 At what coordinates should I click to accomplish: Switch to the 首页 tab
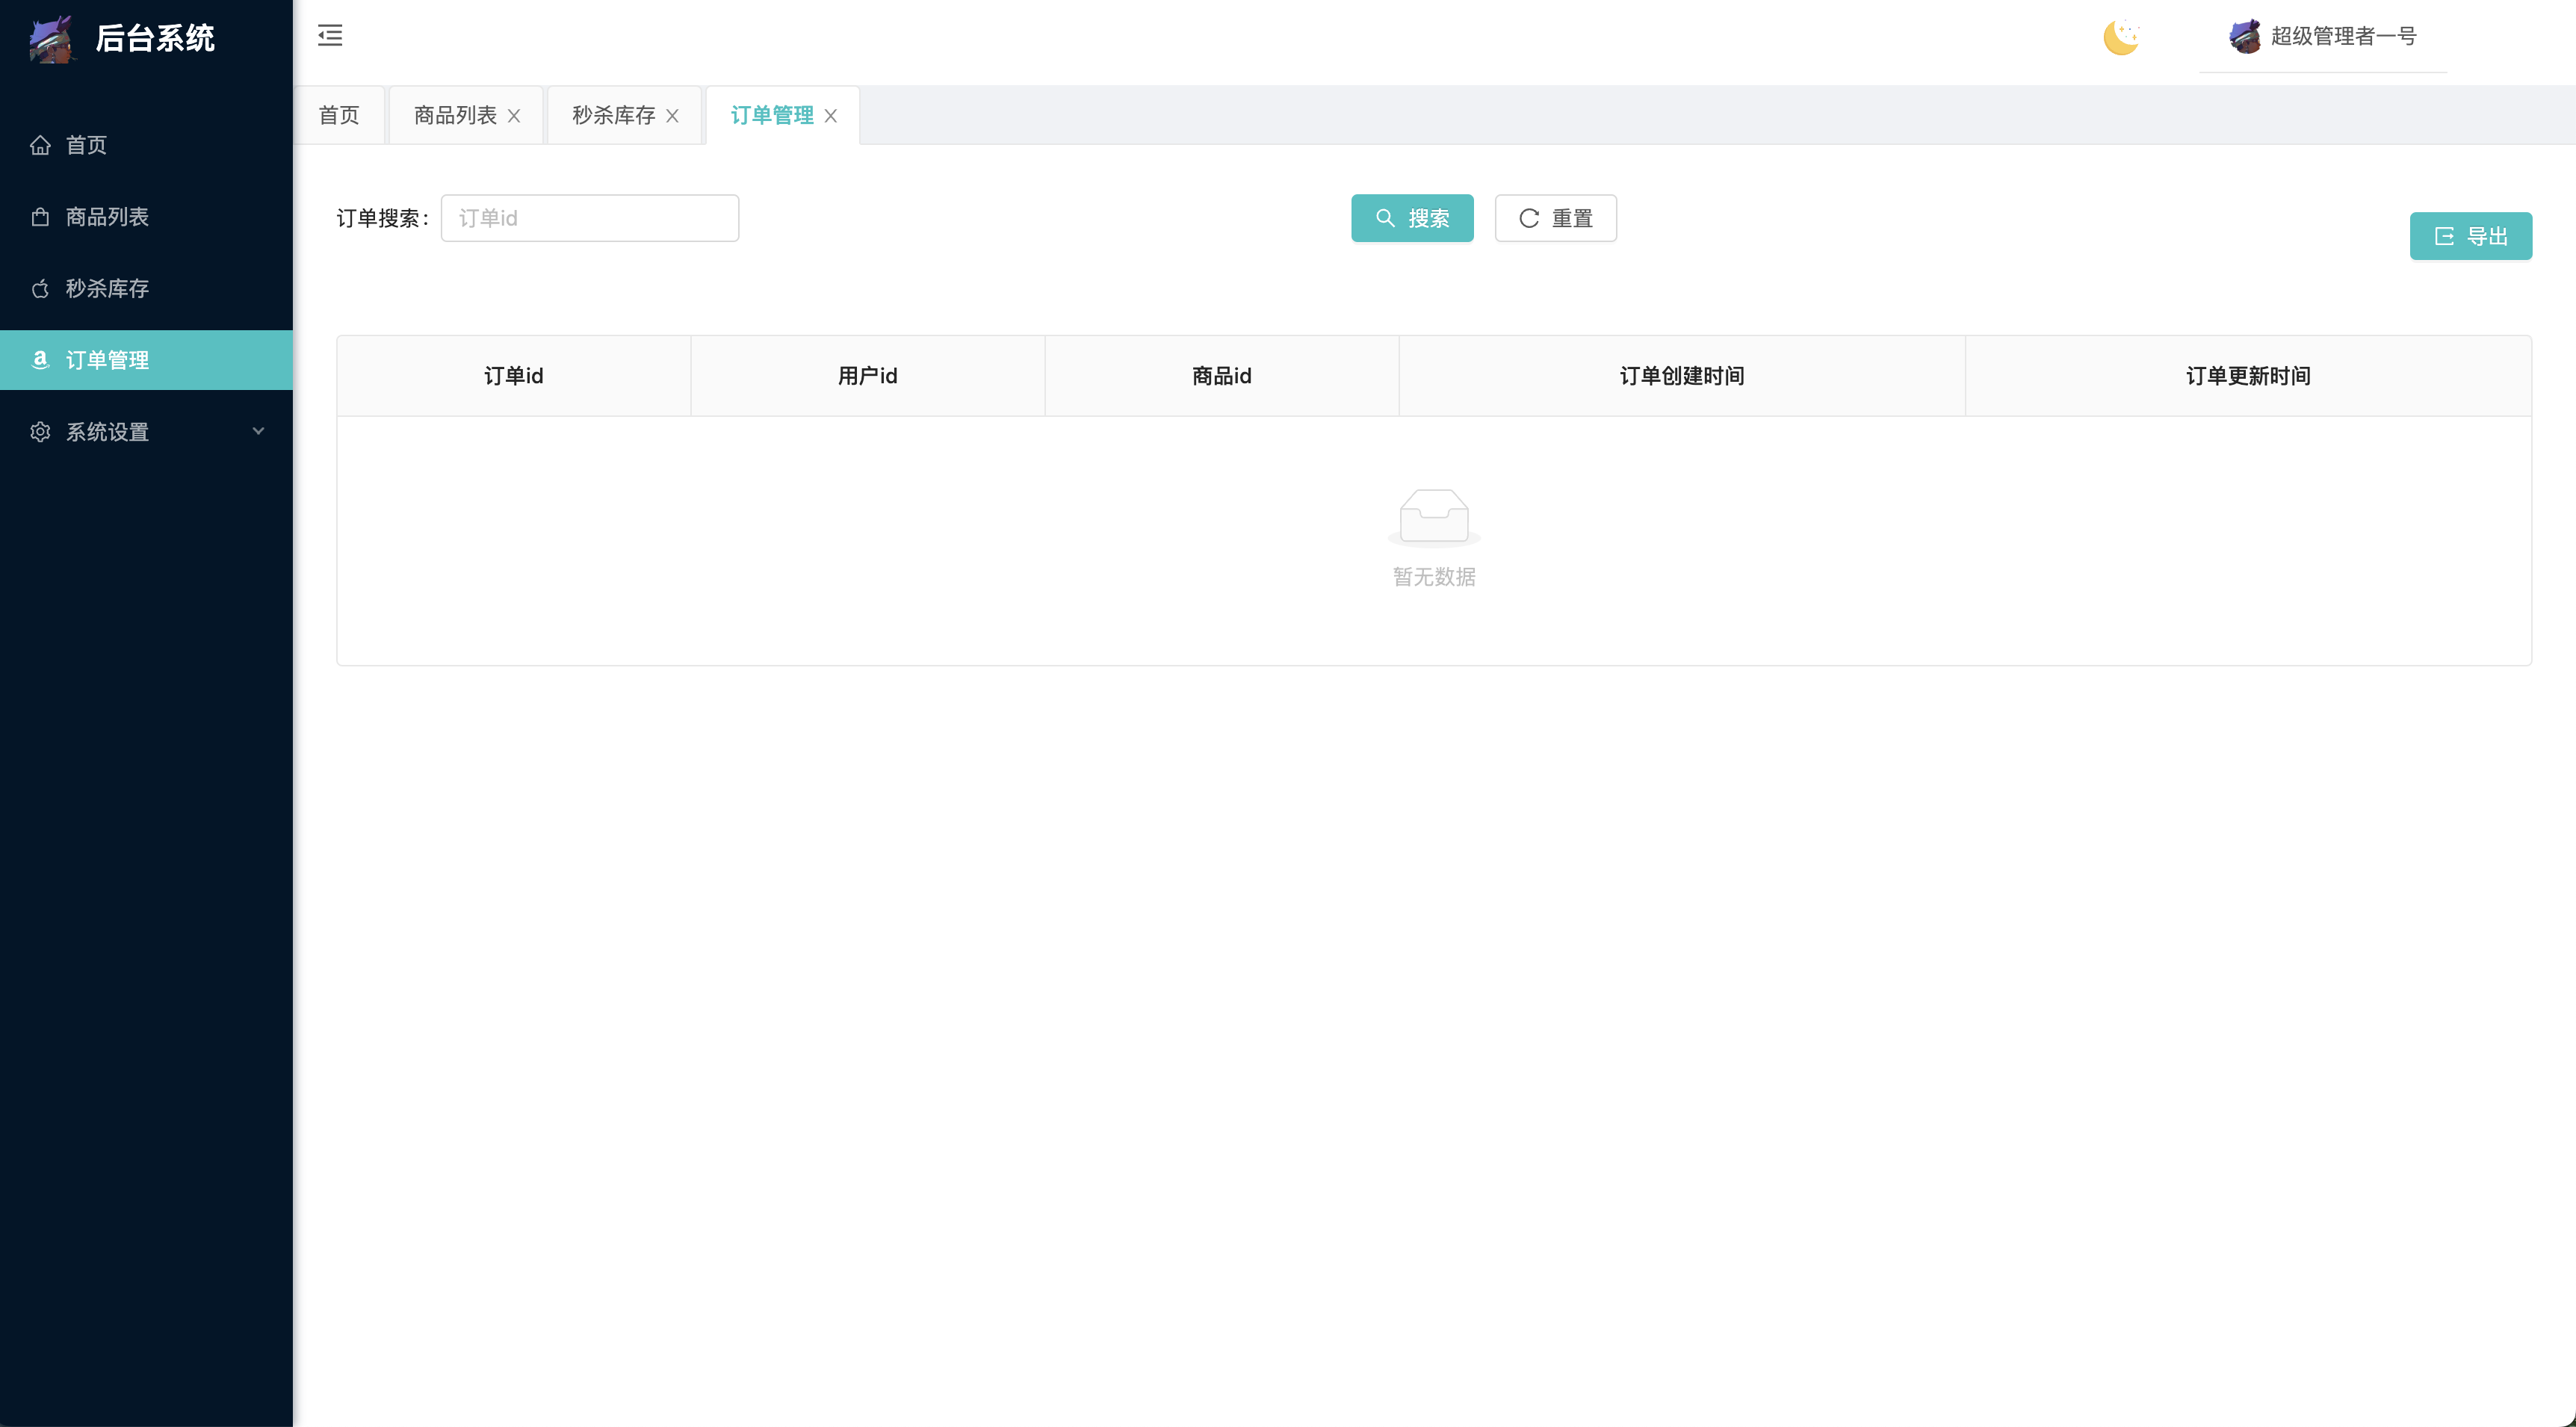click(339, 115)
